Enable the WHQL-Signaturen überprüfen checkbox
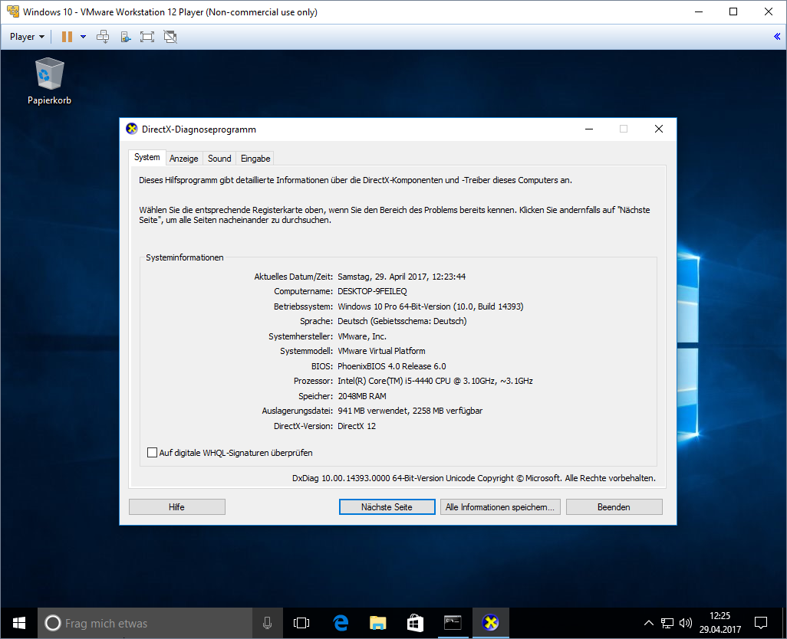The width and height of the screenshot is (787, 639). pyautogui.click(x=152, y=453)
